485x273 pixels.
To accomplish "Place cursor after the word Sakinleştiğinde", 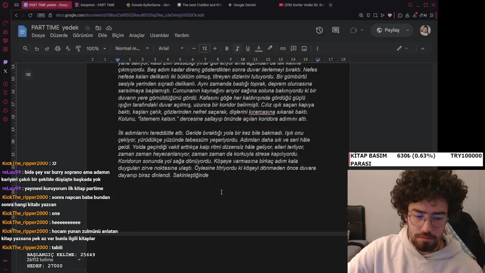I will tap(209, 175).
